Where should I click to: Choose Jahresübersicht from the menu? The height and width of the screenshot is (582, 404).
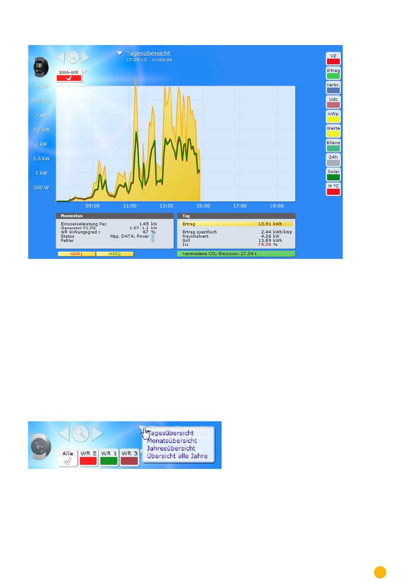point(171,449)
